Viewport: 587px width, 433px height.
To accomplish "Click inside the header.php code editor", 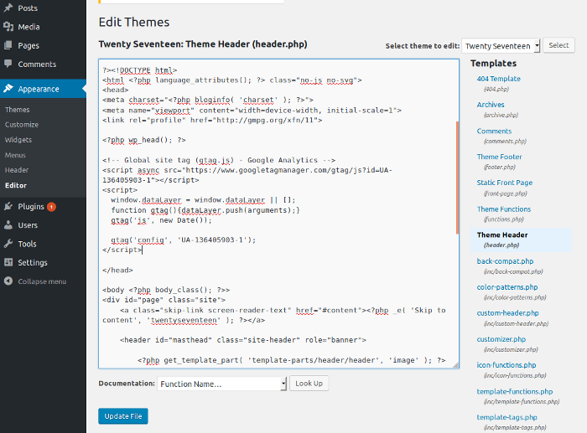I will pos(278,214).
